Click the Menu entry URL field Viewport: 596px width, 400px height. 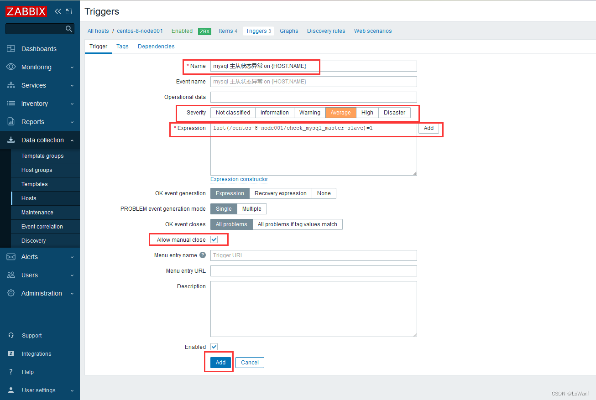(314, 271)
